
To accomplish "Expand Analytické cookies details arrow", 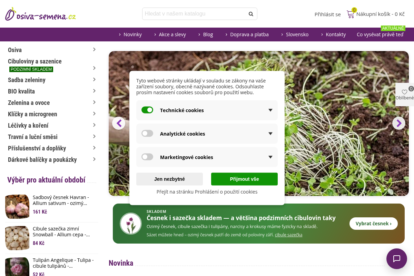I will coord(270,134).
